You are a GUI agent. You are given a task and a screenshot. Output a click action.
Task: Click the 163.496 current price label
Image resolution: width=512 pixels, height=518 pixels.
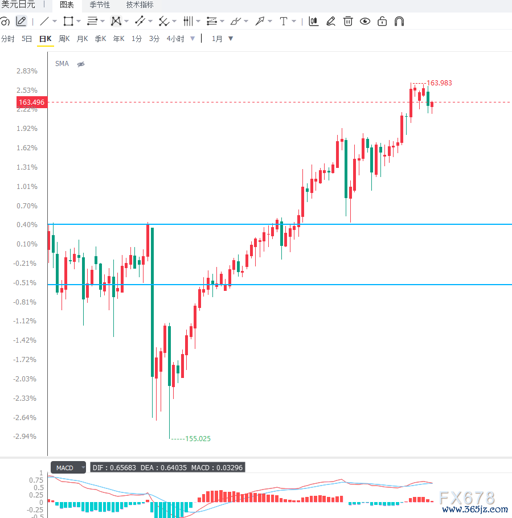(x=32, y=102)
